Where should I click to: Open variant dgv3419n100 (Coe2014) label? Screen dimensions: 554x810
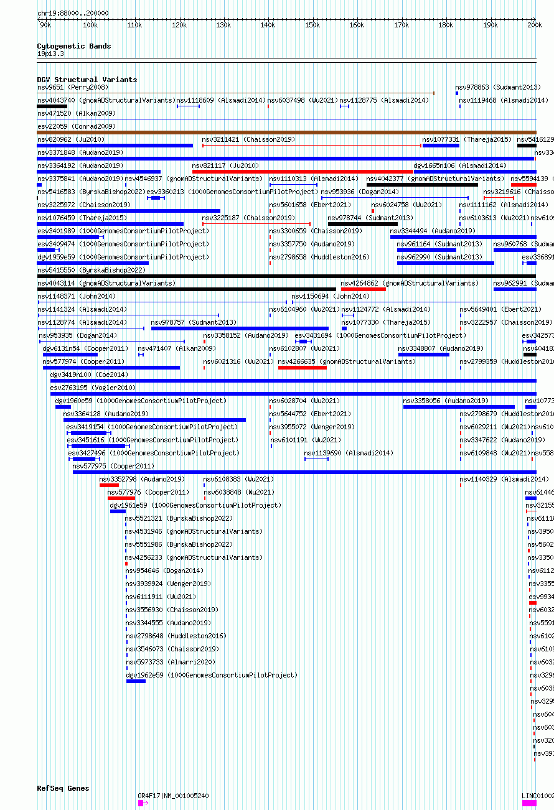click(89, 375)
